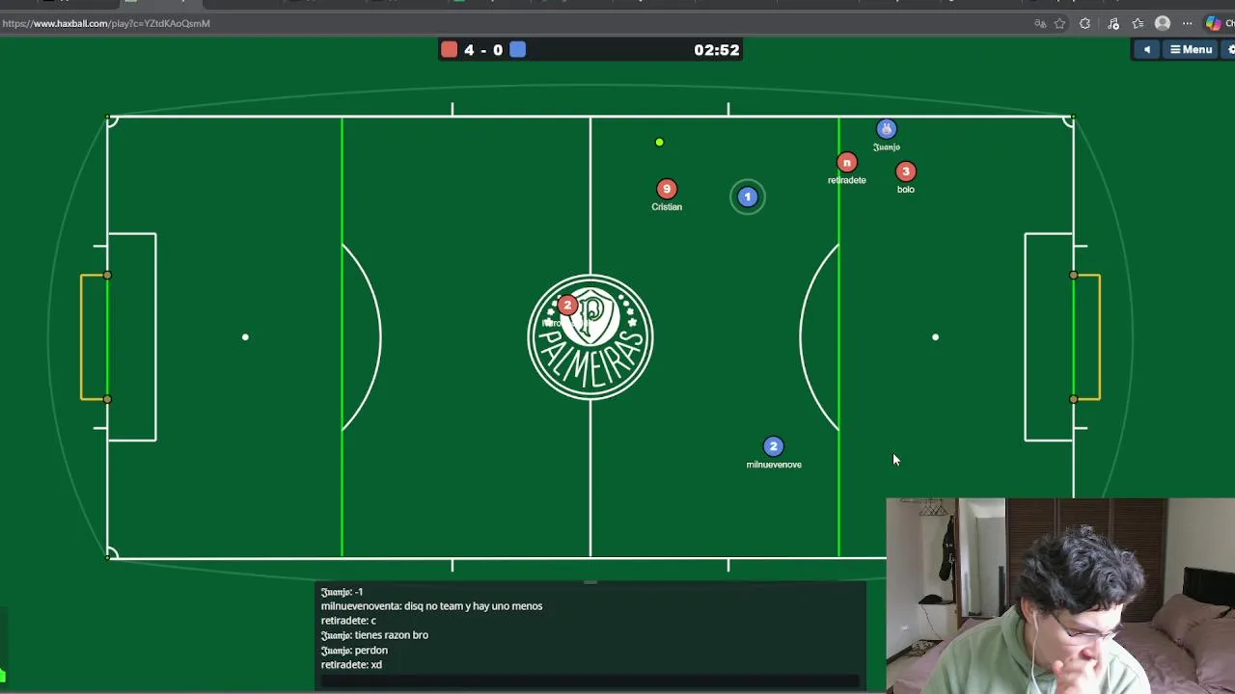Image resolution: width=1235 pixels, height=694 pixels.
Task: Click the browser translate icon
Action: [x=1040, y=24]
